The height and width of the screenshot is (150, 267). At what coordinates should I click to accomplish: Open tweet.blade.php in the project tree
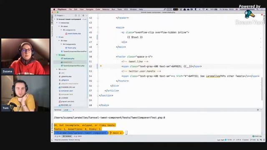(73, 33)
